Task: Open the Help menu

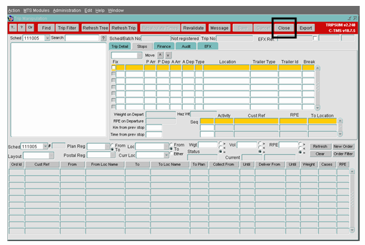Action: pyautogui.click(x=100, y=11)
